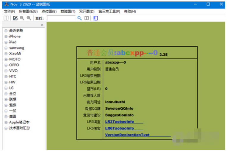Screen dimensions: 227x151
Task: Close the left tree panel
Action: point(42,25)
